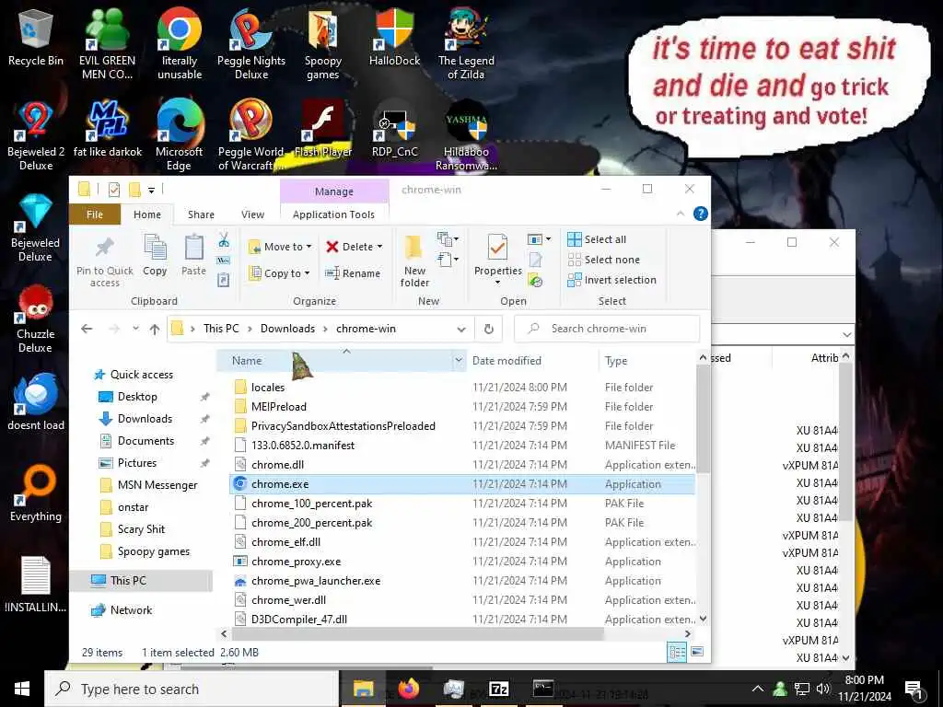
Task: Click the Downloads breadcrumb in address bar
Action: 287,329
